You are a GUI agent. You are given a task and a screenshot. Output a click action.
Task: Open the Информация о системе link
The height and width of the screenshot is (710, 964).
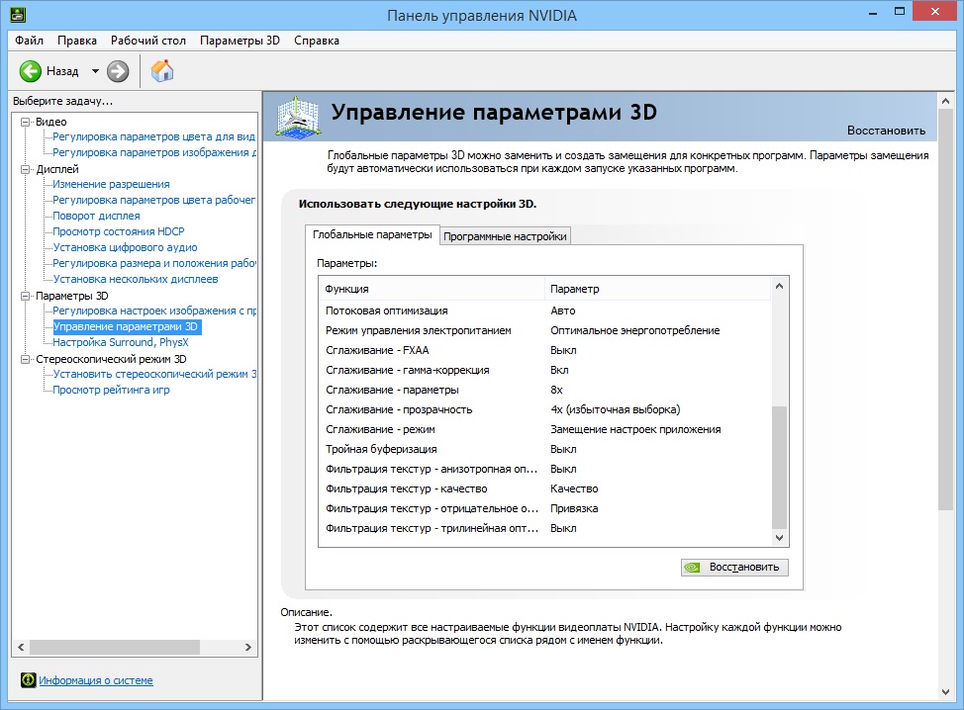(96, 680)
